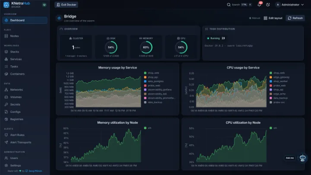The image size is (311, 175).
Task: Open Services in the sidebar
Action: point(25,59)
